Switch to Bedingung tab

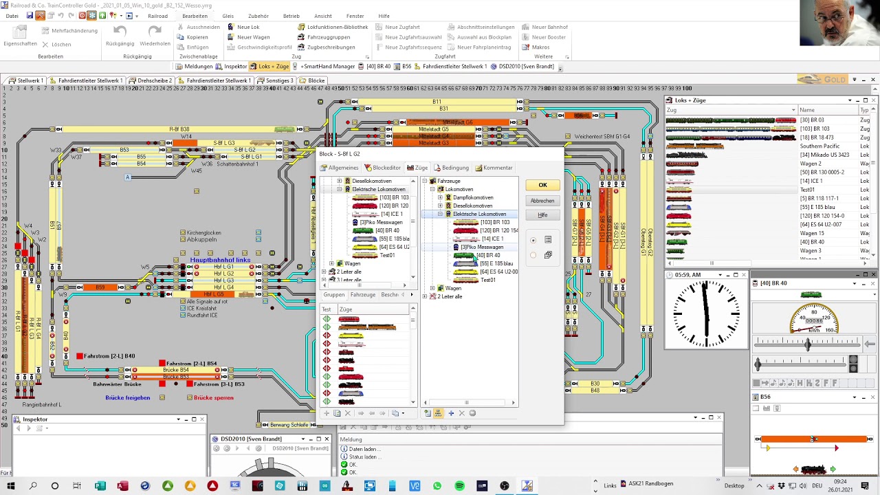click(451, 168)
